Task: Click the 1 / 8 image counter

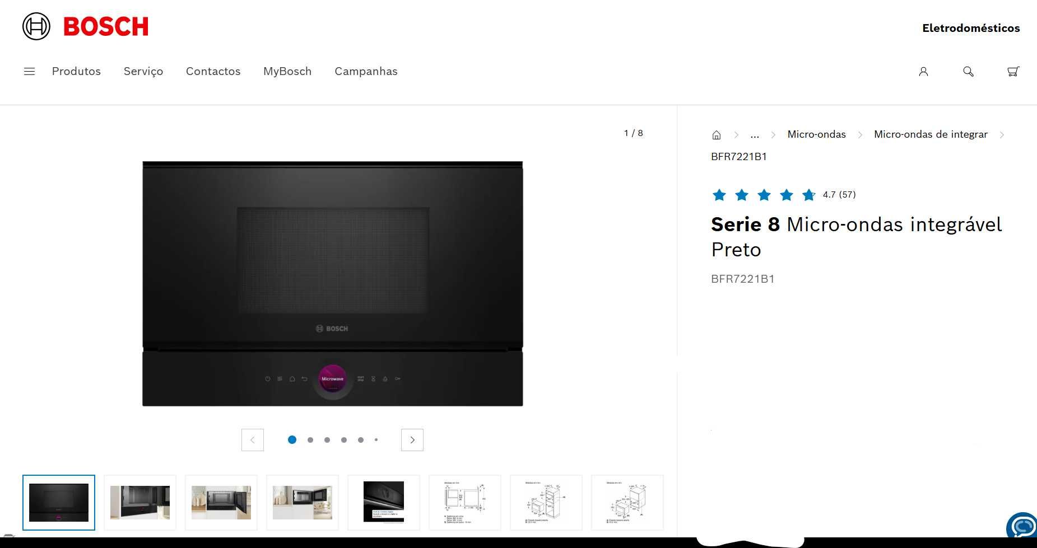Action: pos(634,133)
